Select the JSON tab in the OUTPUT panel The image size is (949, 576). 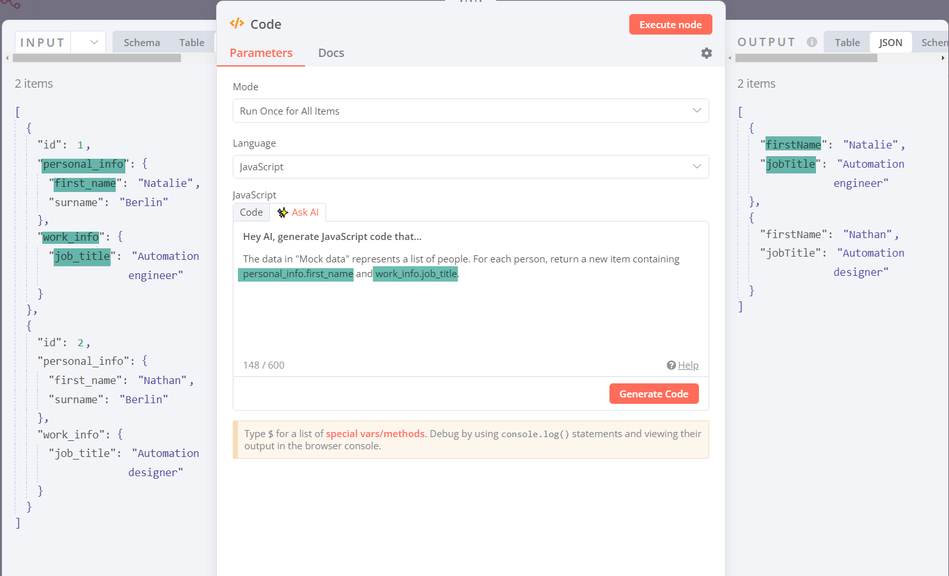pyautogui.click(x=890, y=42)
